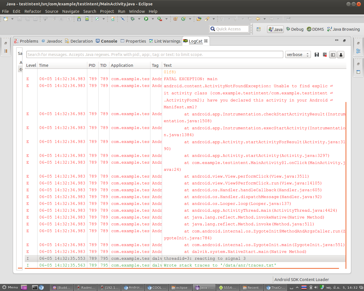Open the verbose log level dropdown
364x291 pixels.
click(298, 55)
